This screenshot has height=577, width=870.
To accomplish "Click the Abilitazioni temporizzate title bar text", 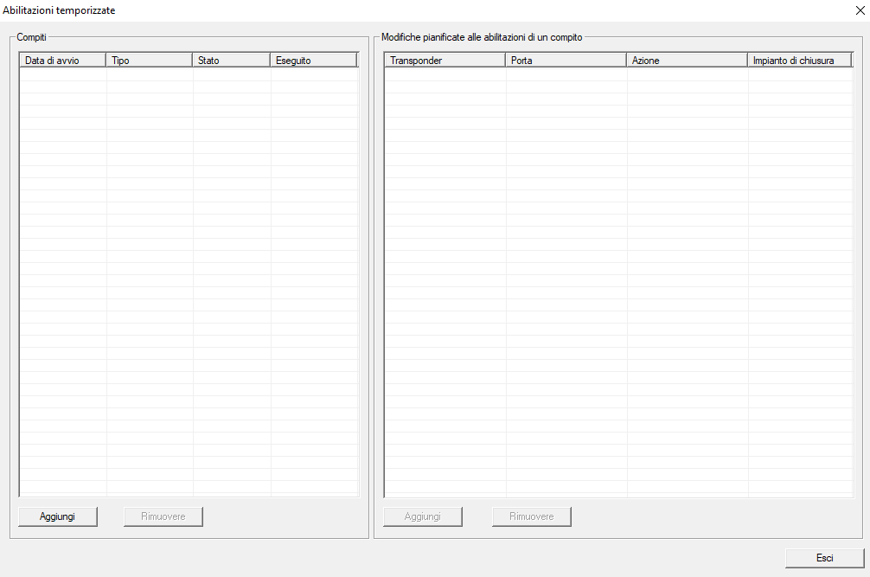I will [x=59, y=10].
